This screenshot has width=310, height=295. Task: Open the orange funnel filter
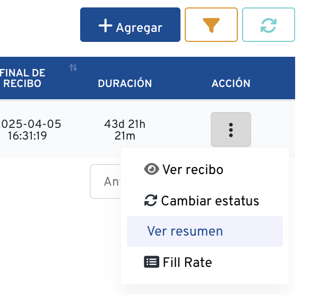tap(211, 25)
